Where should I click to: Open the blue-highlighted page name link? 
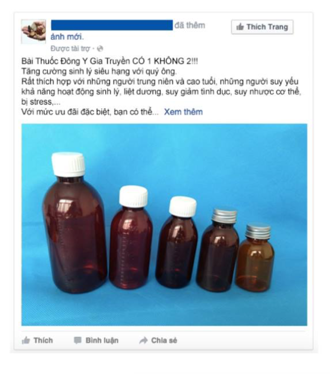click(x=112, y=25)
